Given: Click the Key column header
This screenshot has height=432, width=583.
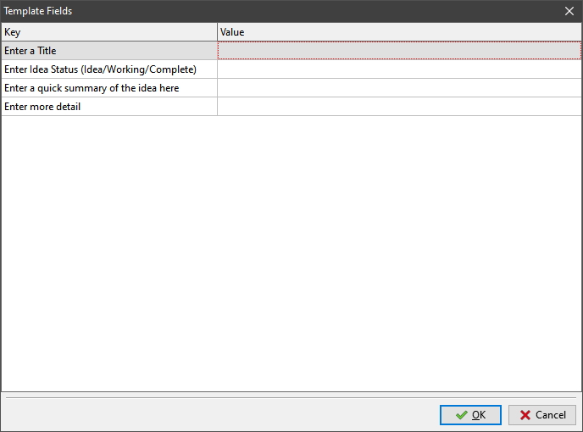Looking at the screenshot, I should coord(109,32).
